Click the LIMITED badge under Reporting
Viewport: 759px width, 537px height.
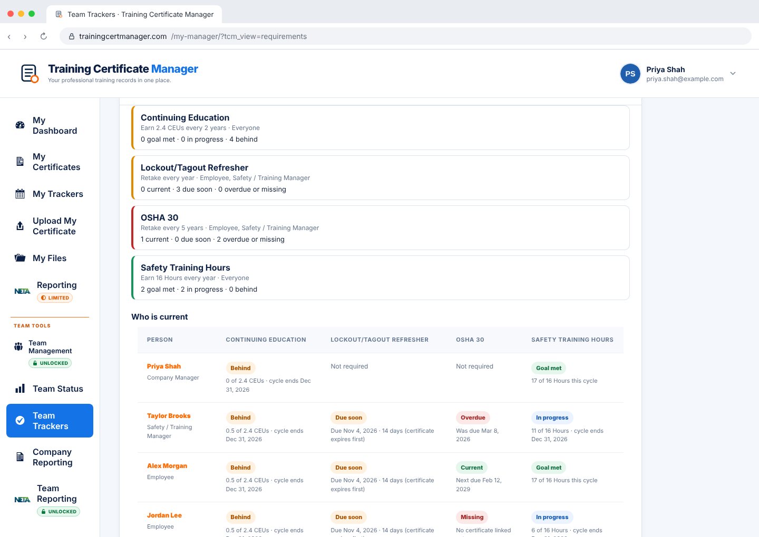(55, 298)
